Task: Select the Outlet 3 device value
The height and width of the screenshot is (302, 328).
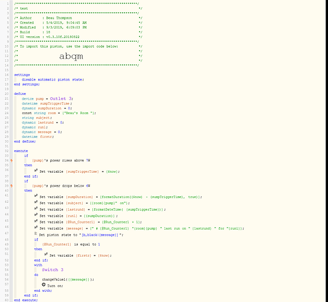Action: tap(61, 98)
